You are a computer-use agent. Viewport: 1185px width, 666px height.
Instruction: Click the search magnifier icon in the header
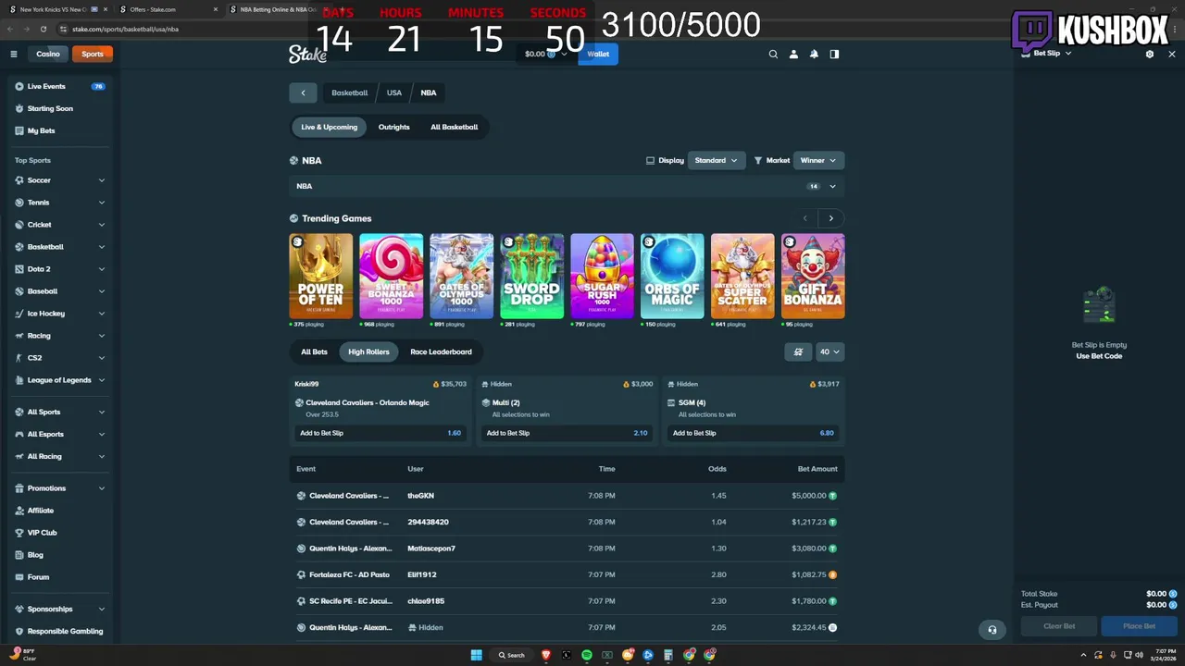point(773,54)
